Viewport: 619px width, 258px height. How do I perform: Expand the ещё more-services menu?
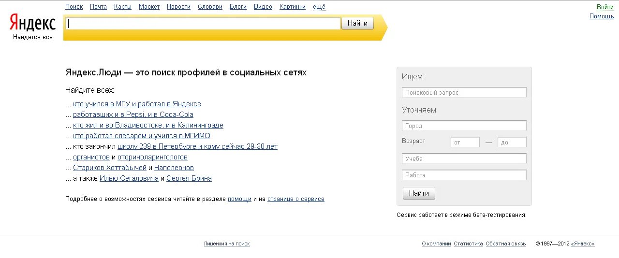click(x=319, y=7)
